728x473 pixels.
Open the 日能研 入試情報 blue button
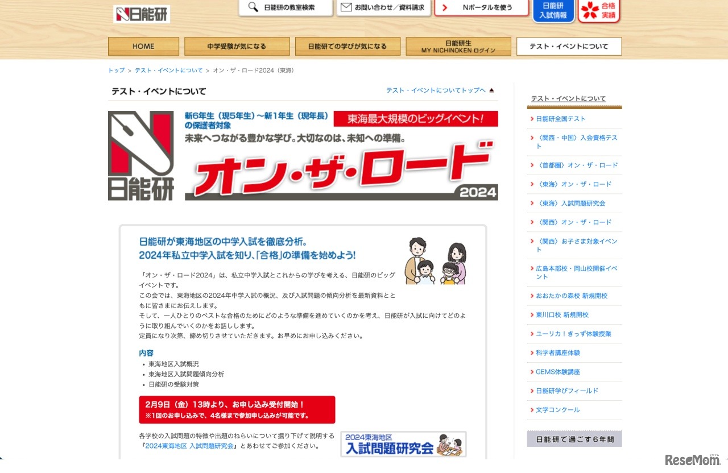pyautogui.click(x=553, y=10)
